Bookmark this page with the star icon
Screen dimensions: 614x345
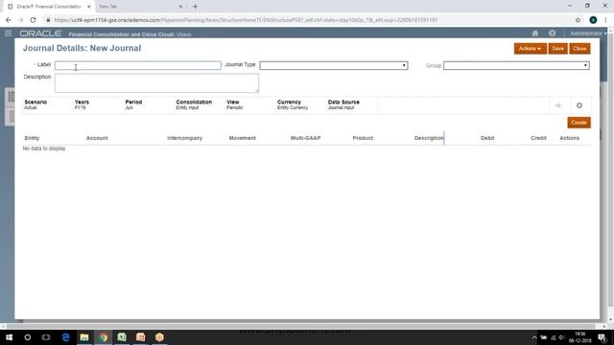coord(578,20)
